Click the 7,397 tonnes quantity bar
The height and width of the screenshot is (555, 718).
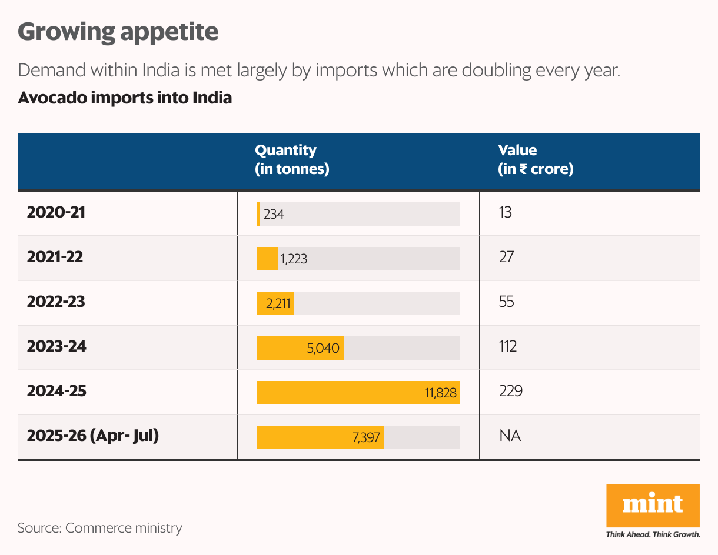[x=320, y=437]
